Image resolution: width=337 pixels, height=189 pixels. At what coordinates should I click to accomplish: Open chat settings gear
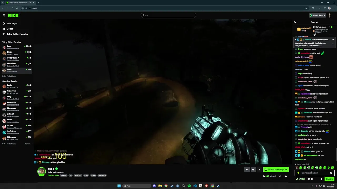point(321,179)
